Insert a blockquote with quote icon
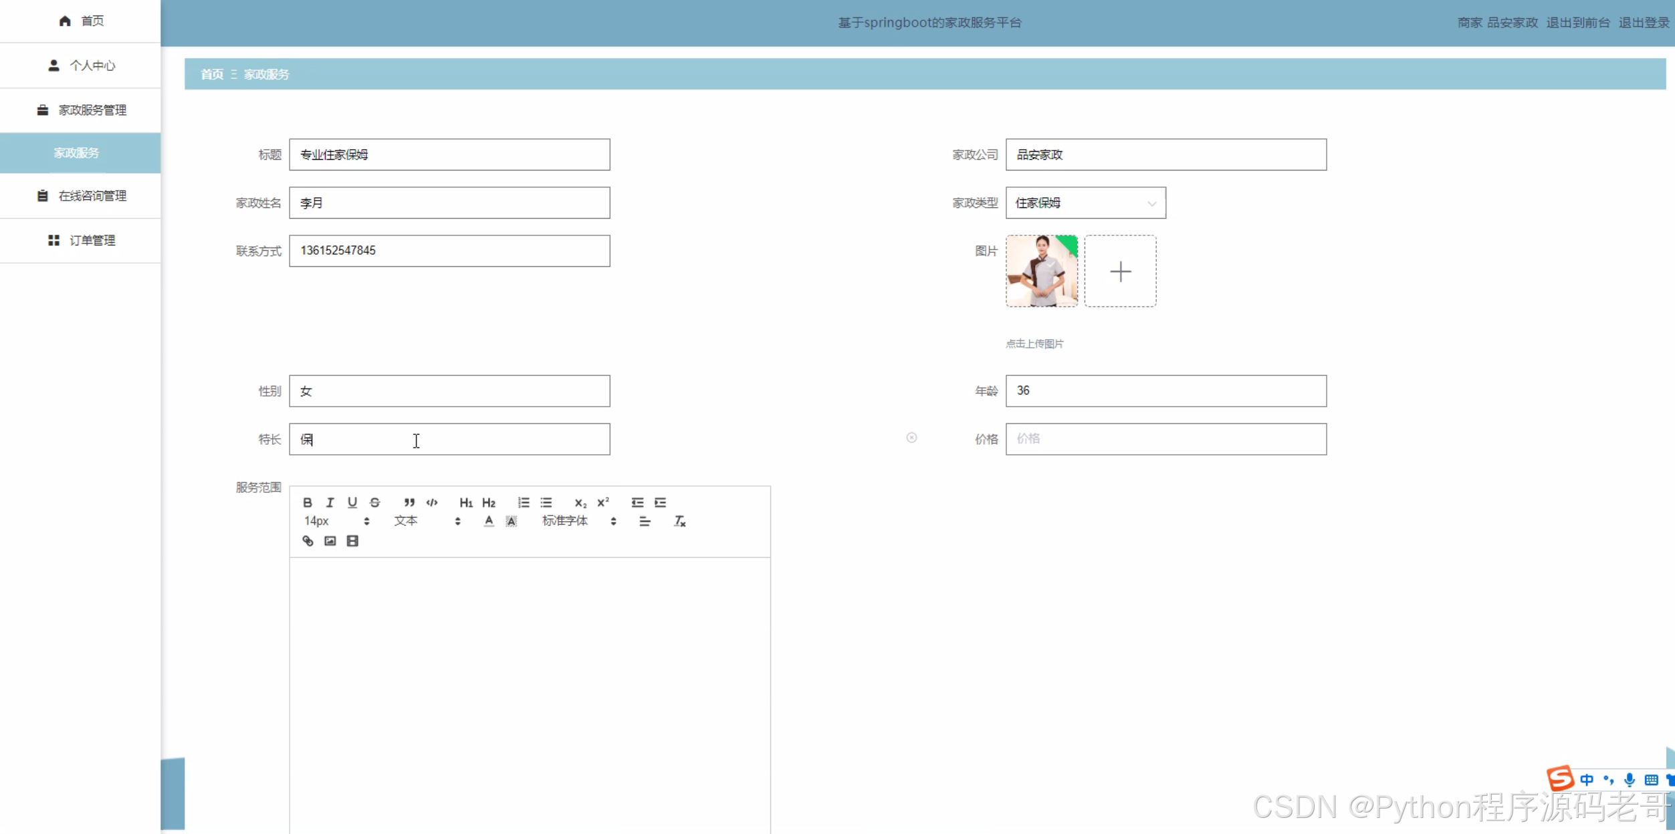 click(x=409, y=502)
